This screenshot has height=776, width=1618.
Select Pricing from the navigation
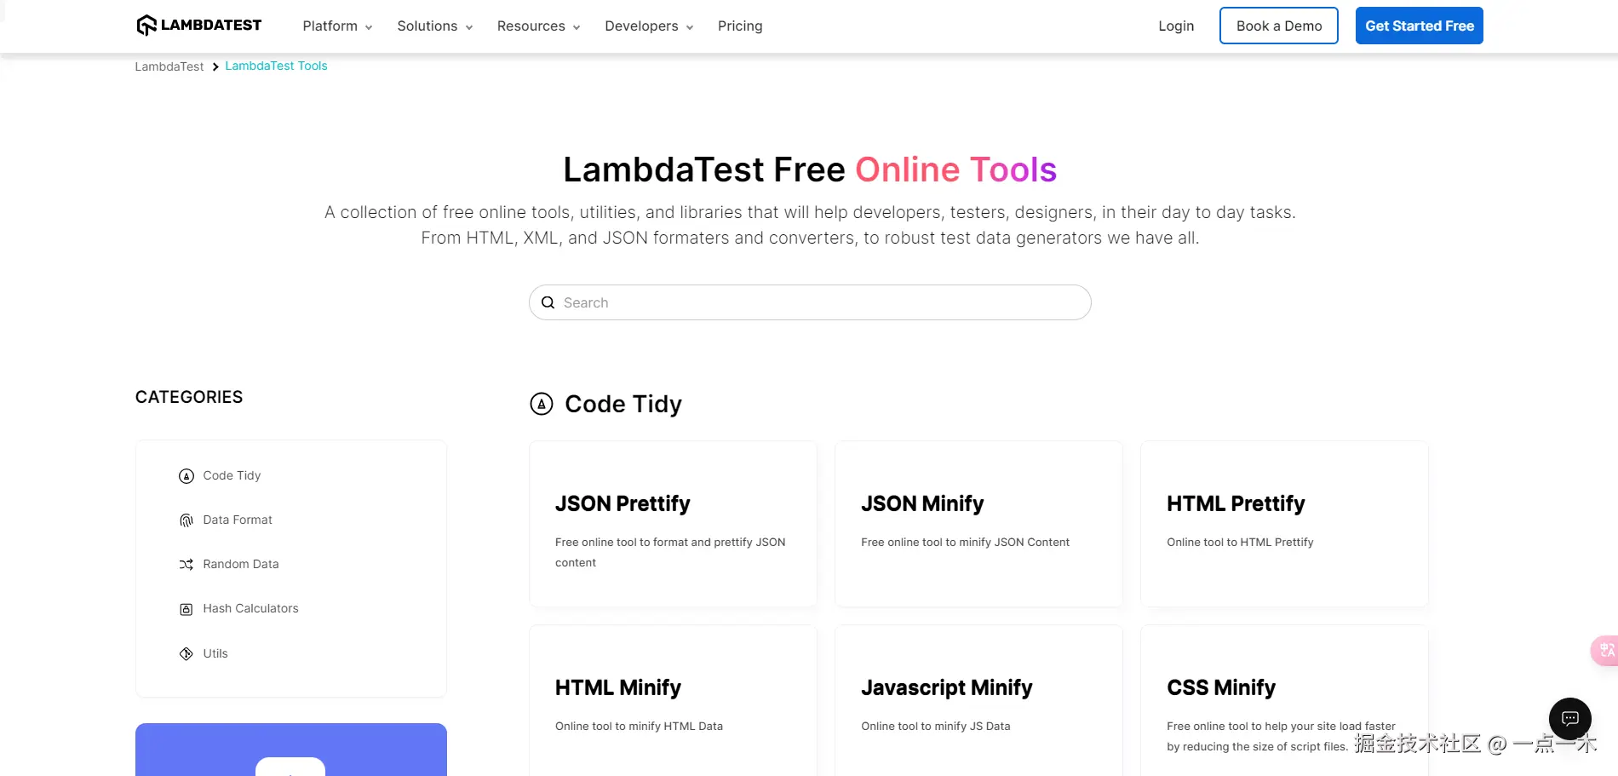coord(739,26)
